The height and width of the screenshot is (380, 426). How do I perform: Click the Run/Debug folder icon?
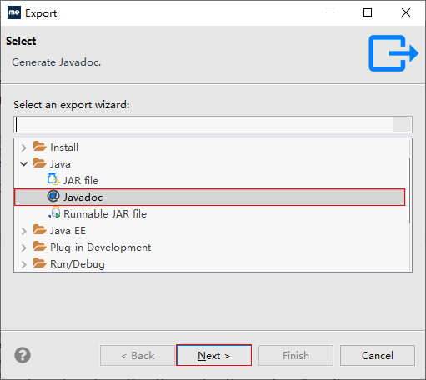pyautogui.click(x=39, y=262)
